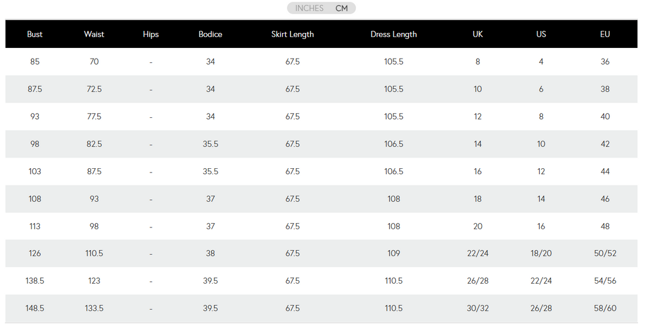
Task: Select the UK size 30/32 cell
Action: (x=477, y=308)
